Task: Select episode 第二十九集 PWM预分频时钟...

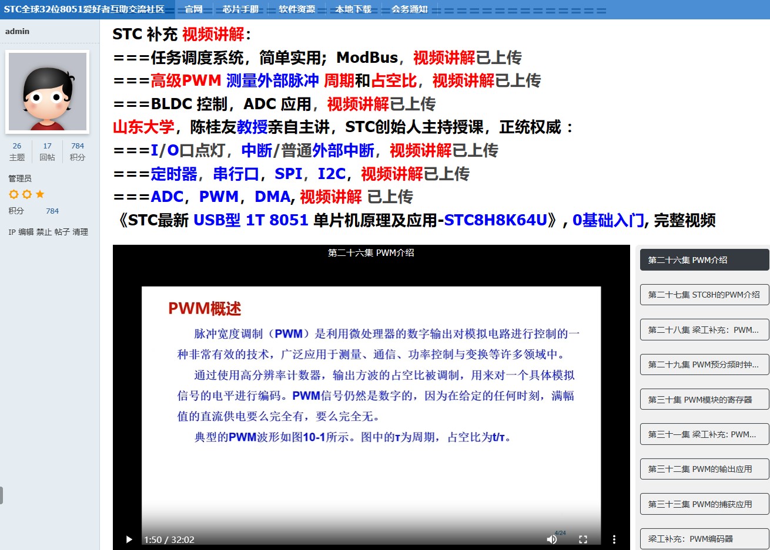Action: (x=704, y=365)
